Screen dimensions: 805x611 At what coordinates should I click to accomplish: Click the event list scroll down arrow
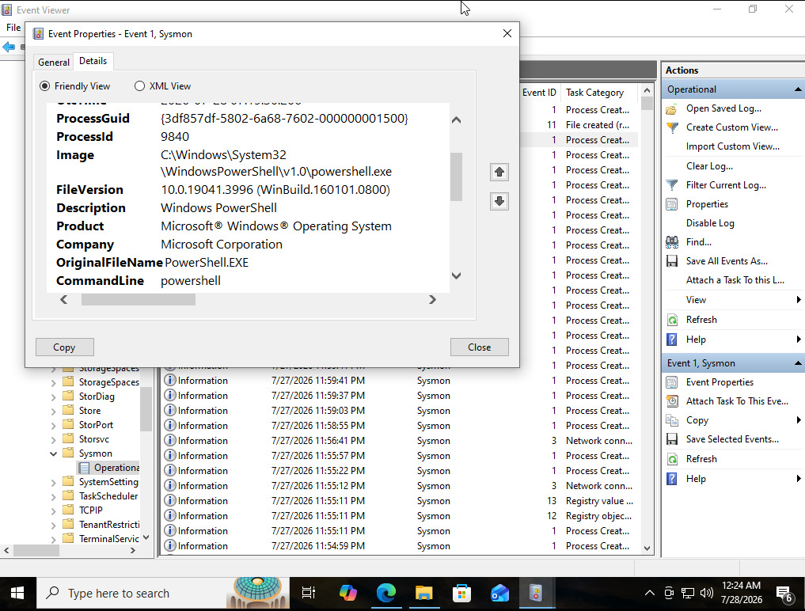pos(647,548)
